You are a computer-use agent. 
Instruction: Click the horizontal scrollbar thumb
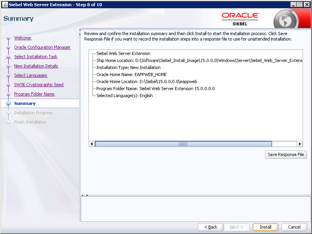coord(183,144)
